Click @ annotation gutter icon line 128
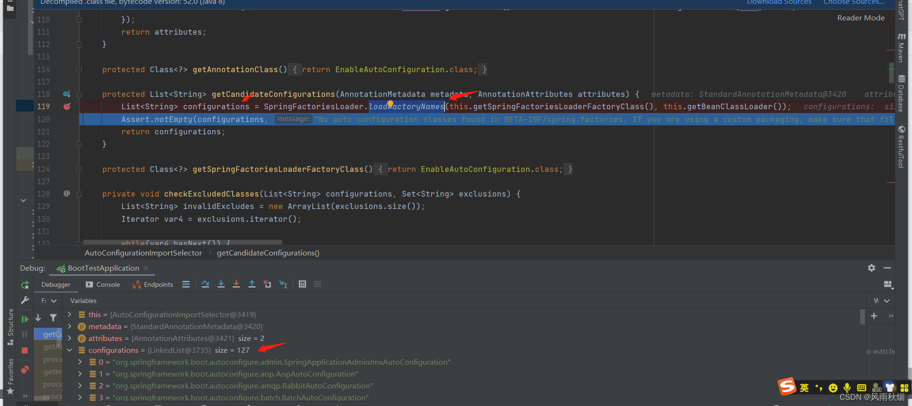912x406 pixels. coord(67,194)
